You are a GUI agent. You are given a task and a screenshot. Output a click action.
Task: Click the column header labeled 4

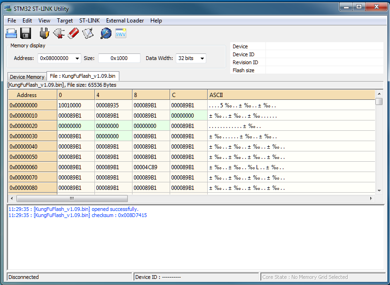pos(113,95)
